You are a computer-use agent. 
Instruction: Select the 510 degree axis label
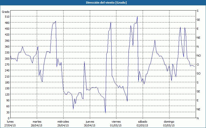pos(6,17)
